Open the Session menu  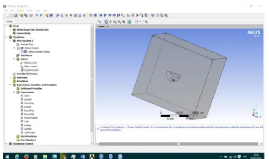click(x=20, y=11)
